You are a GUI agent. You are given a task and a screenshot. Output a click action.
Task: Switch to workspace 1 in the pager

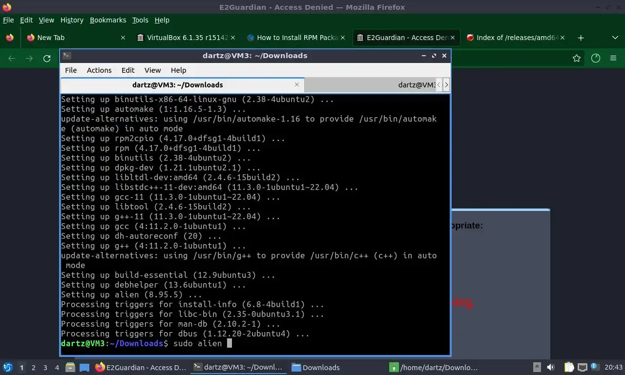tap(21, 367)
